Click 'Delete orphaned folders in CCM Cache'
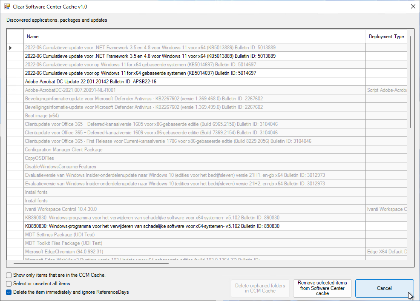Viewport: 420px width, 301px height. pyautogui.click(x=260, y=288)
